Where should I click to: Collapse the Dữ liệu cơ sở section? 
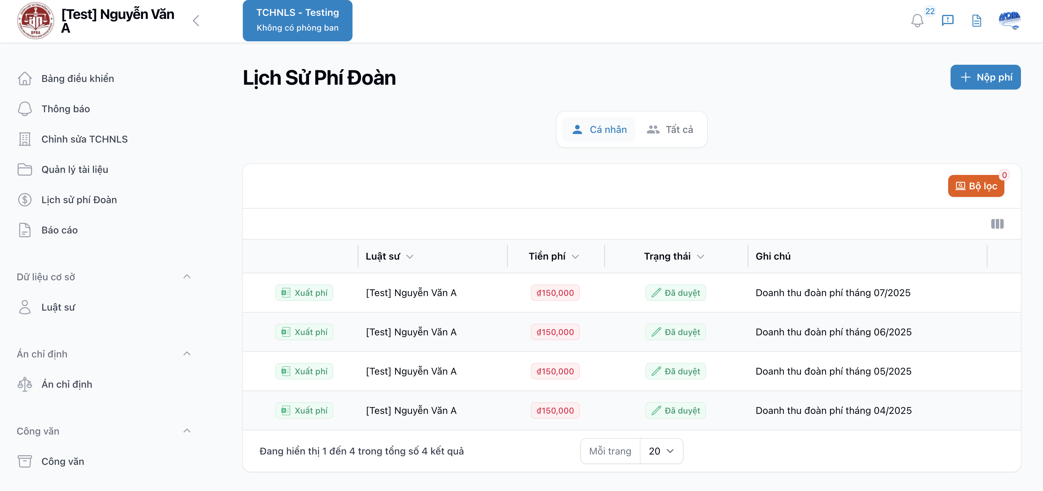click(x=187, y=276)
